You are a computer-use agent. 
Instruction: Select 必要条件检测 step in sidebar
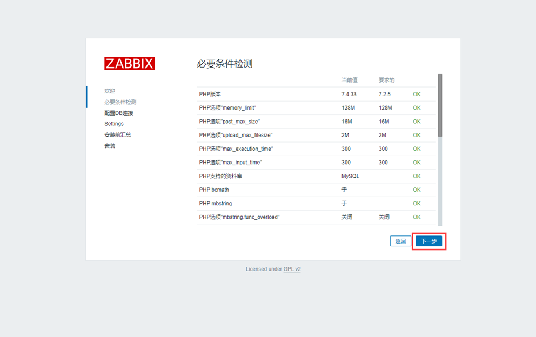pyautogui.click(x=120, y=102)
